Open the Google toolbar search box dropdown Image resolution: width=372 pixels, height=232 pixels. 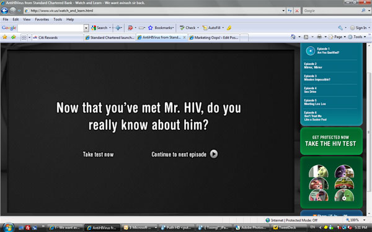(86, 28)
